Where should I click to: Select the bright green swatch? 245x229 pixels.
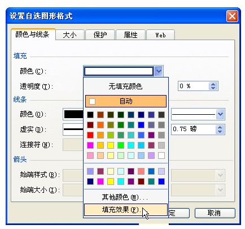tap(121, 145)
